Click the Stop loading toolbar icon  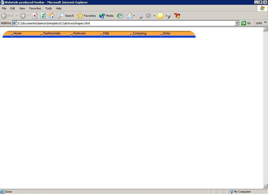(35, 16)
